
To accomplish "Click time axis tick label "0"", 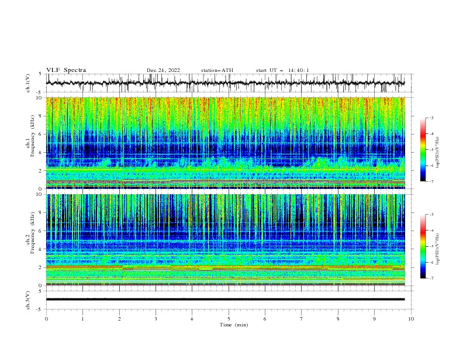I will (x=46, y=319).
